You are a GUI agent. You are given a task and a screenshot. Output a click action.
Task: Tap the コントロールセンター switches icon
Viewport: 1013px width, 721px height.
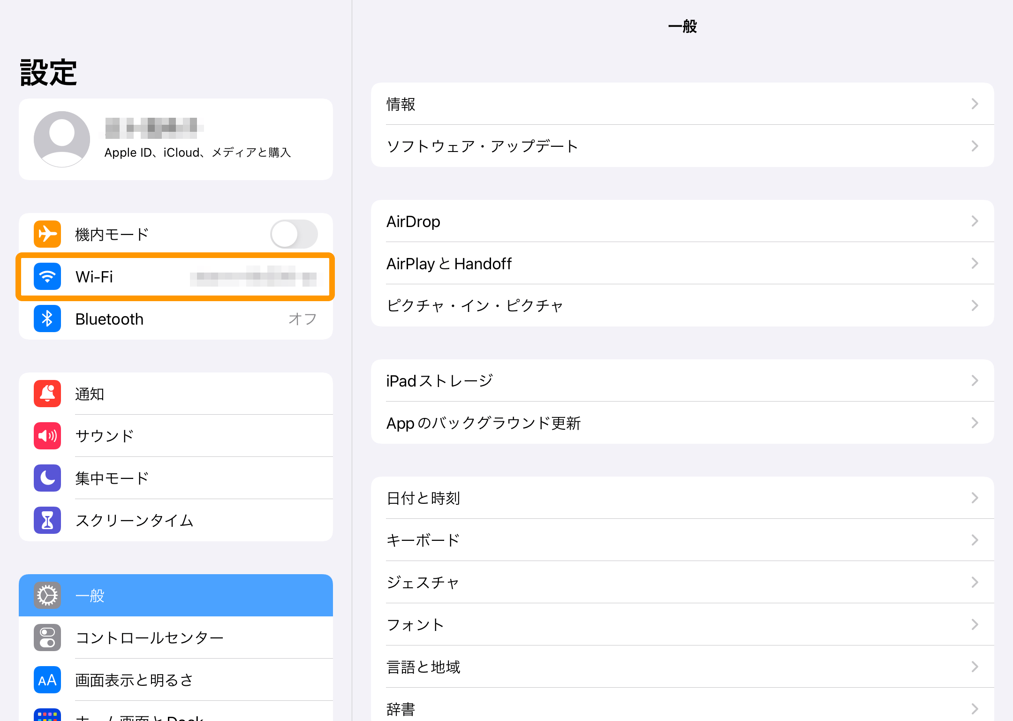[47, 638]
